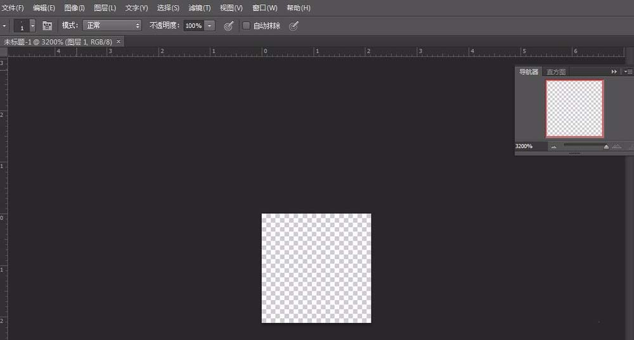The height and width of the screenshot is (340, 634).
Task: Open the 滤镜(T) menu
Action: point(200,8)
